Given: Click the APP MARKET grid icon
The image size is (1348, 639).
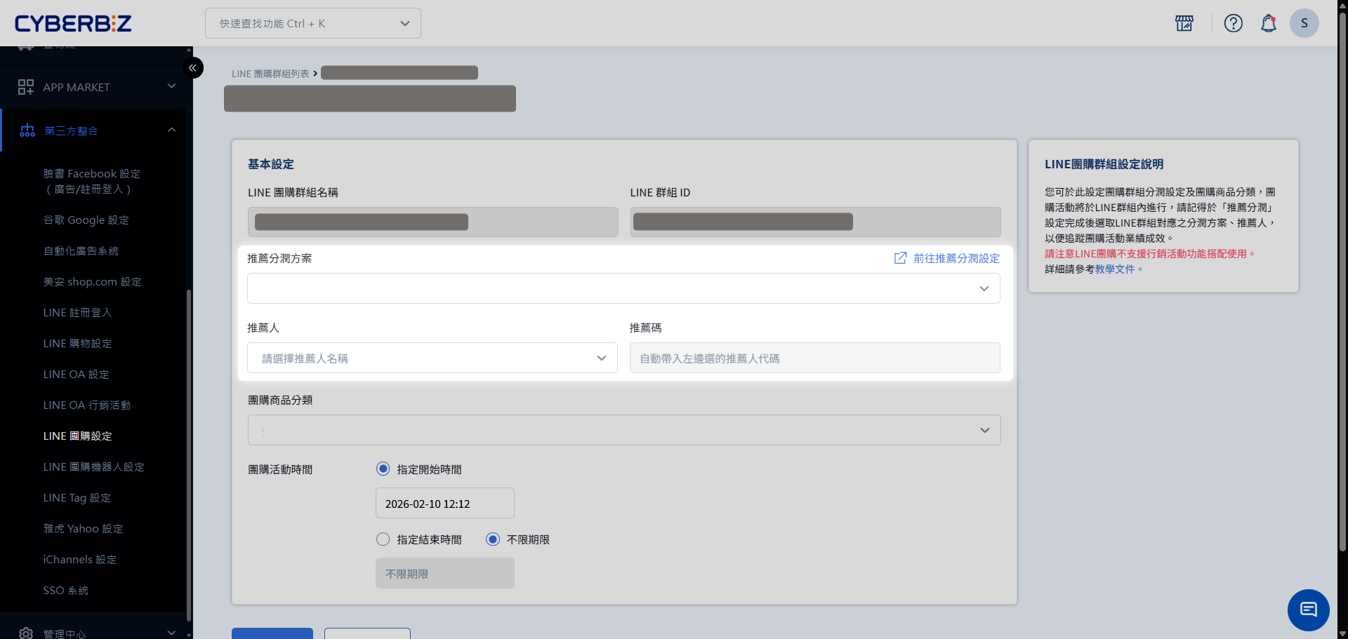Looking at the screenshot, I should (26, 87).
